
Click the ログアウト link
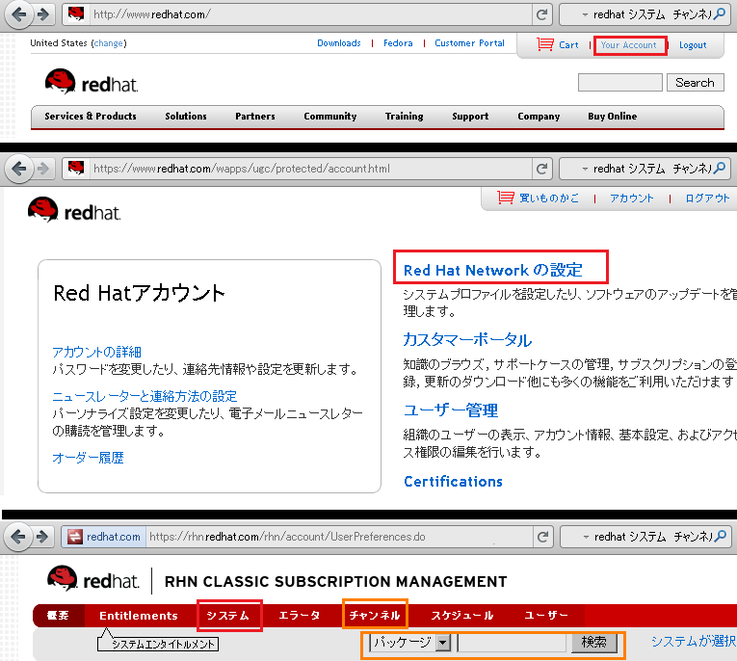[x=707, y=198]
